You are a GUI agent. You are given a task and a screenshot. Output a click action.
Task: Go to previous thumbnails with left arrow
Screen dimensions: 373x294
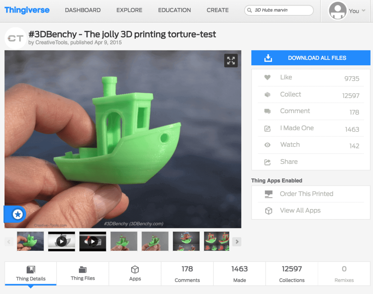pos(9,241)
